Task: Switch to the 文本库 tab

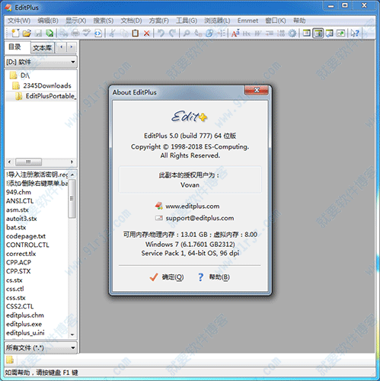Action: click(43, 47)
